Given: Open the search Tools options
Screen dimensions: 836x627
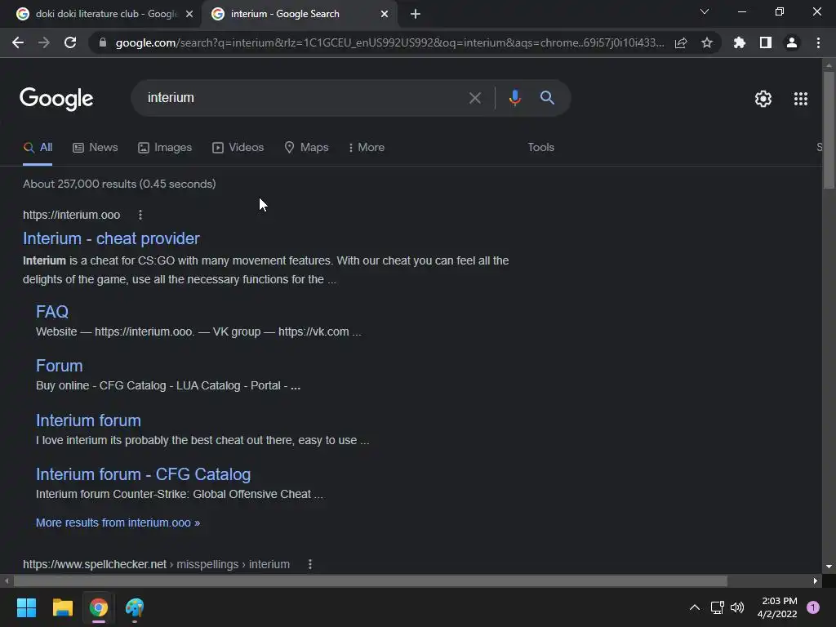Looking at the screenshot, I should 540,147.
